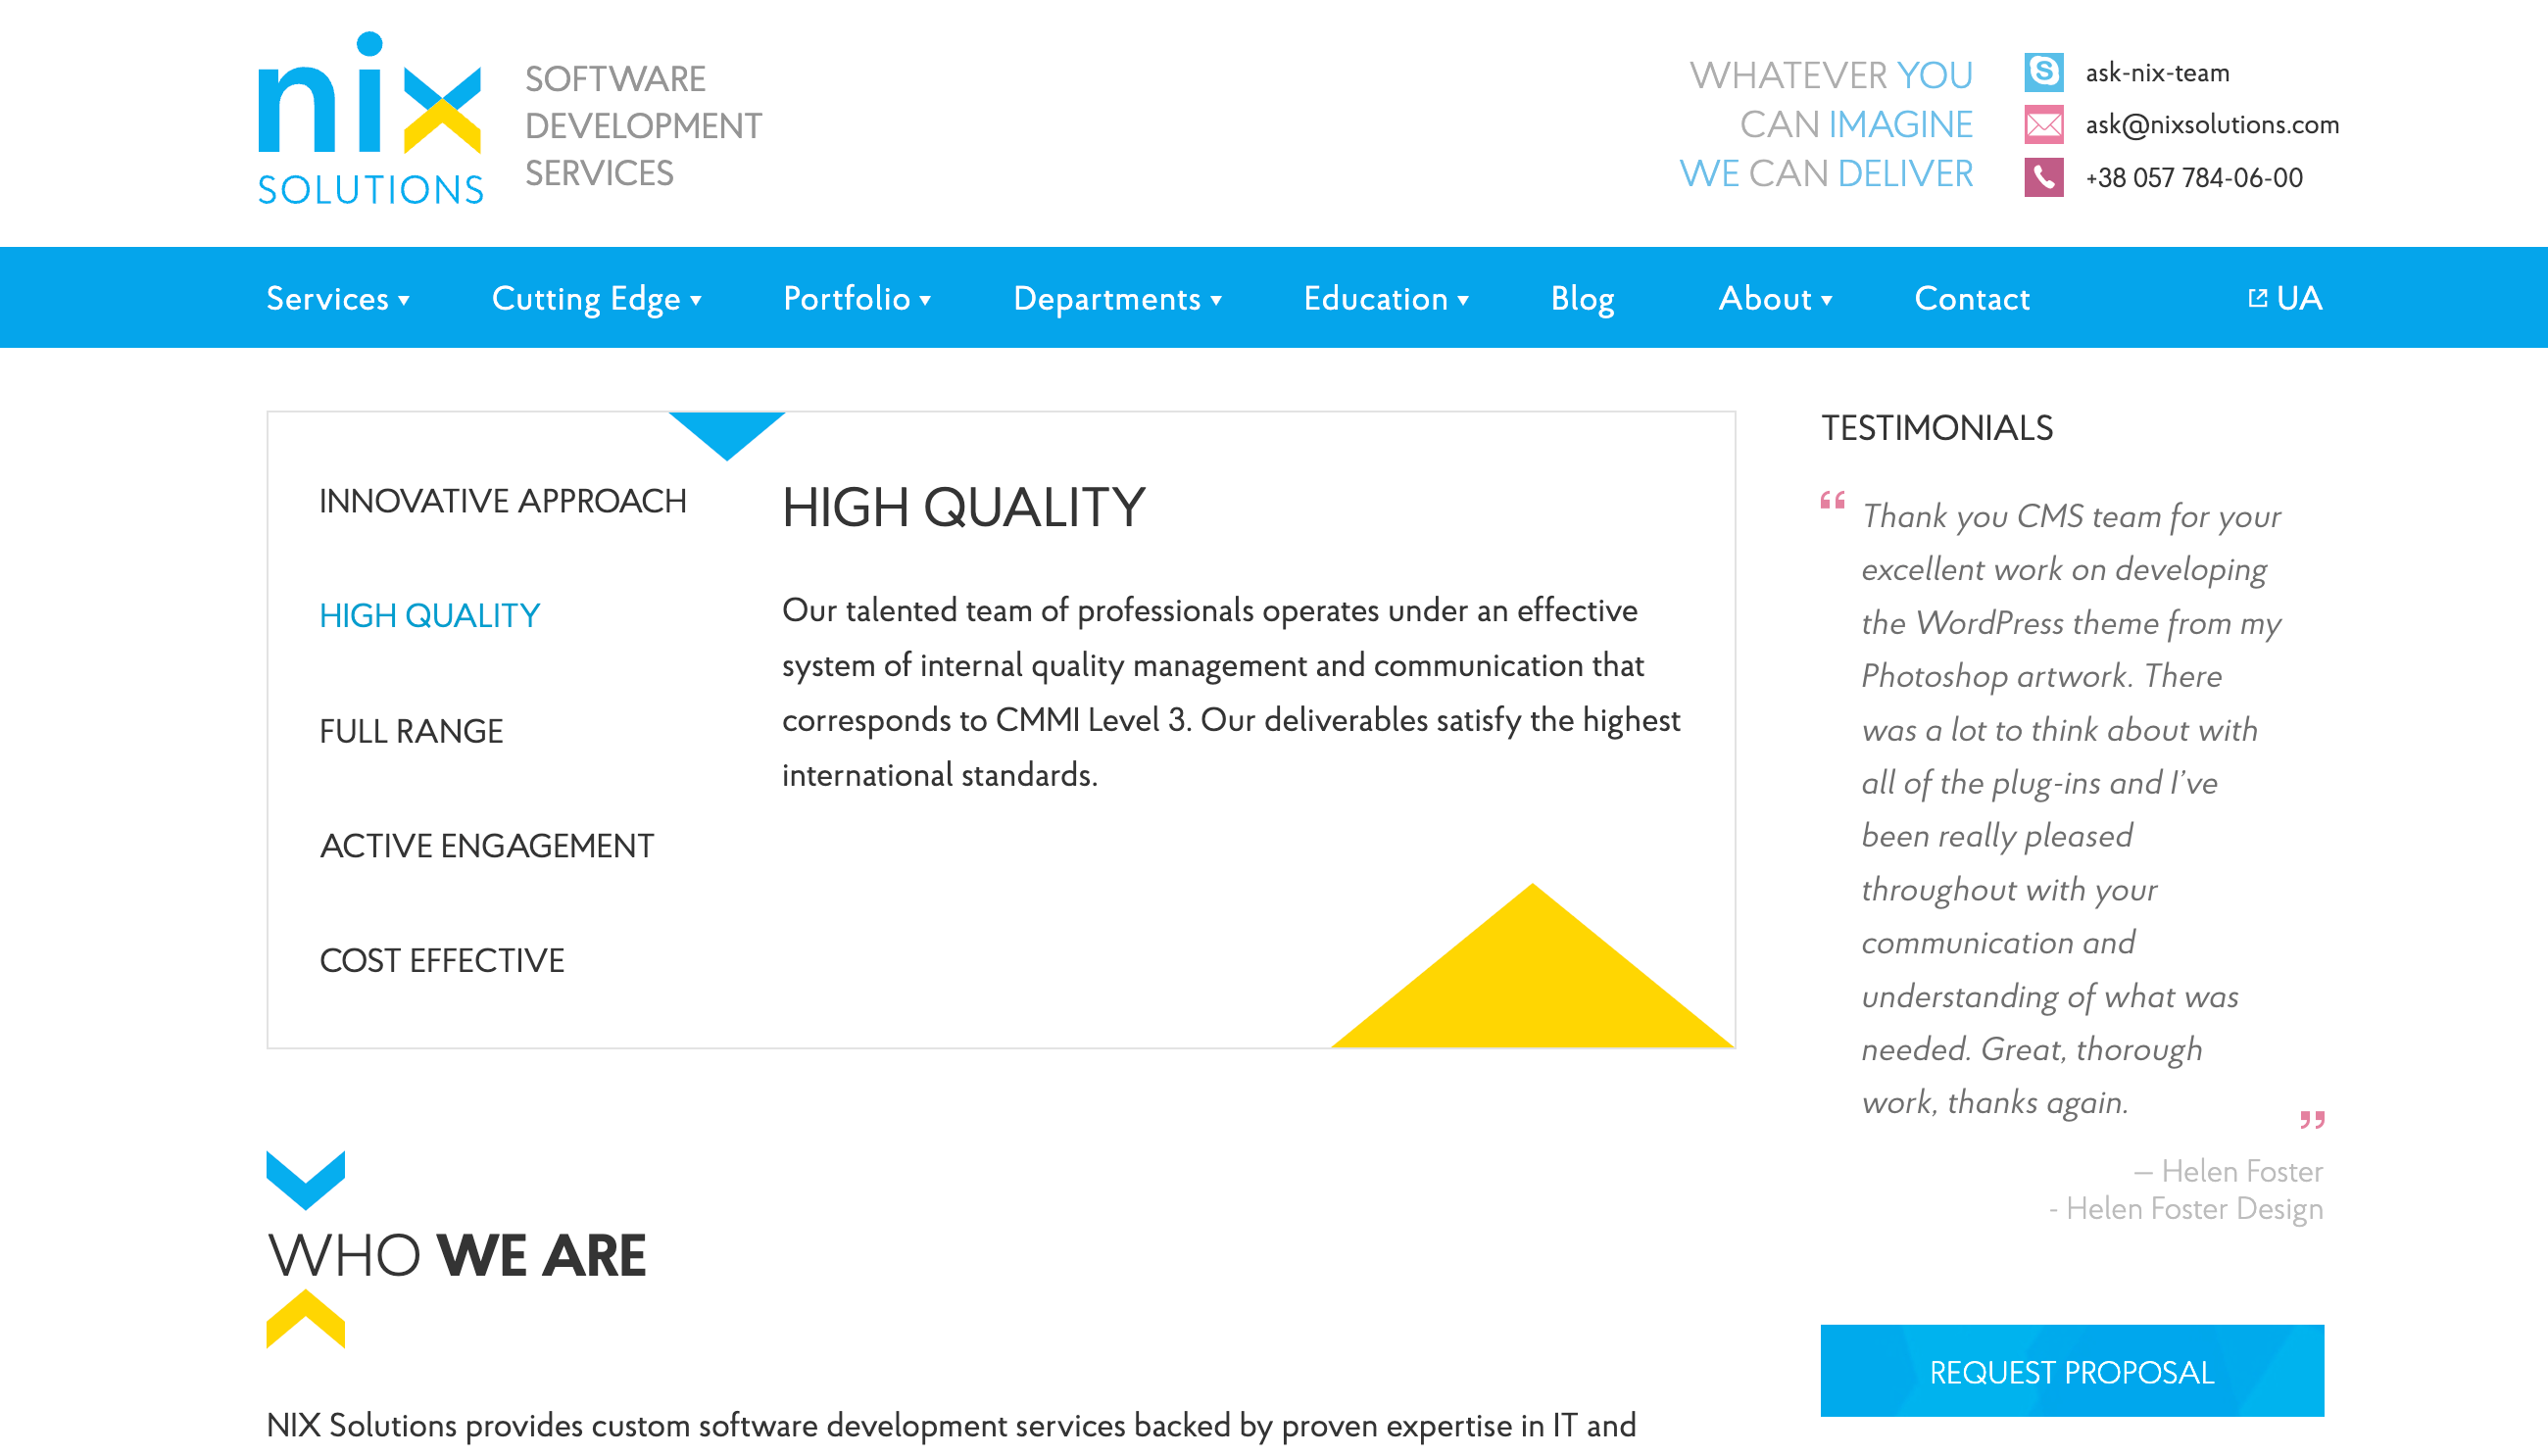Select the COST EFFECTIVE section toggle
The image size is (2548, 1456).
tap(443, 959)
